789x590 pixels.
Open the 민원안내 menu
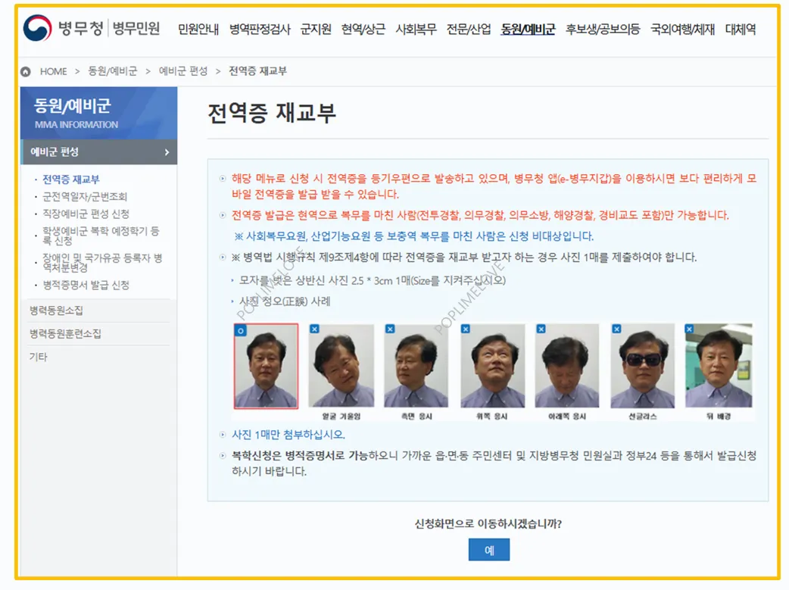198,30
